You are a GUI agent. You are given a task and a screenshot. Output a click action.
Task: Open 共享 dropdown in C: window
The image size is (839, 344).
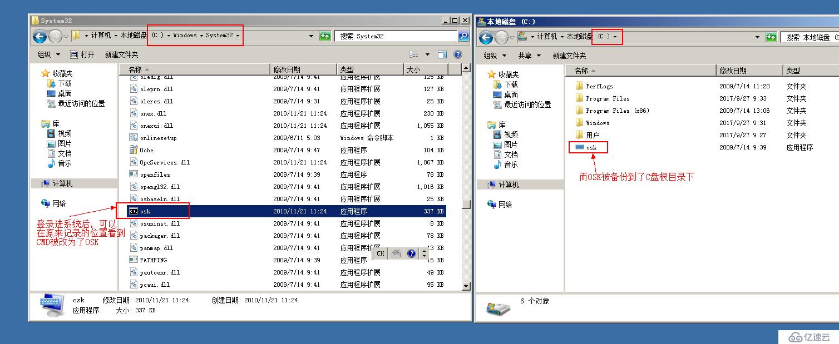pyautogui.click(x=529, y=56)
